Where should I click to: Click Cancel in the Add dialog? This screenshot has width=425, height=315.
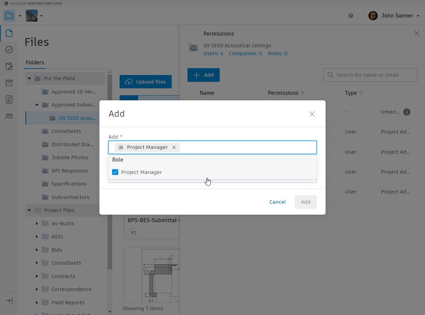point(277,202)
